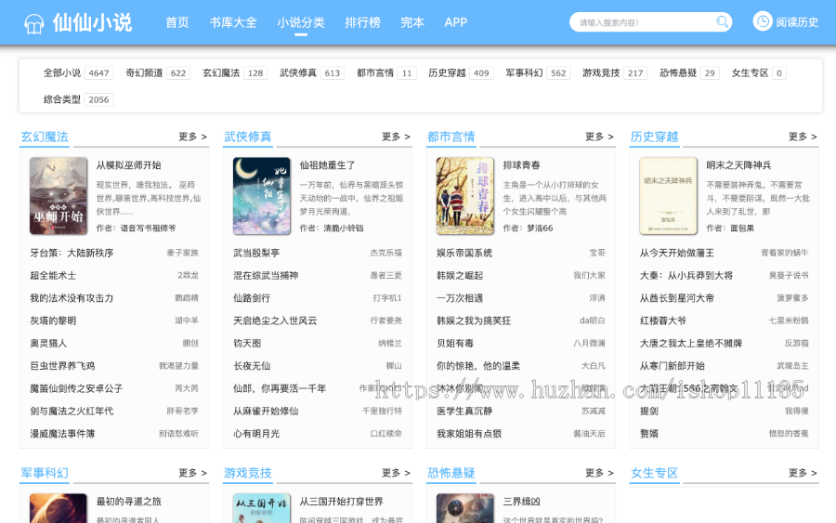This screenshot has width=836, height=523.
Task: Expand 更多 for the 玄幻魔法 section
Action: pyautogui.click(x=192, y=137)
